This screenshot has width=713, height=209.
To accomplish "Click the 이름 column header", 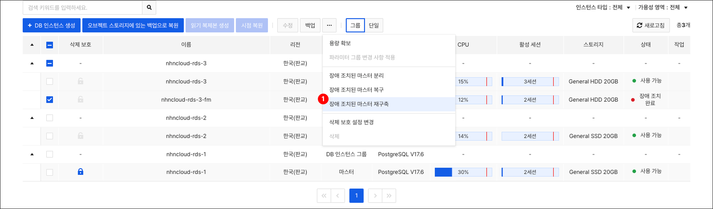I will [x=186, y=45].
